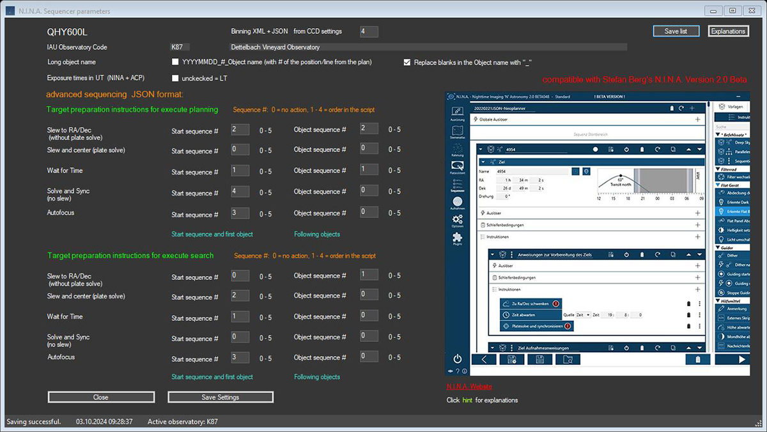This screenshot has height=432, width=767.
Task: Click planning Slew to RA/Dec Start sequence field
Action: pos(240,130)
